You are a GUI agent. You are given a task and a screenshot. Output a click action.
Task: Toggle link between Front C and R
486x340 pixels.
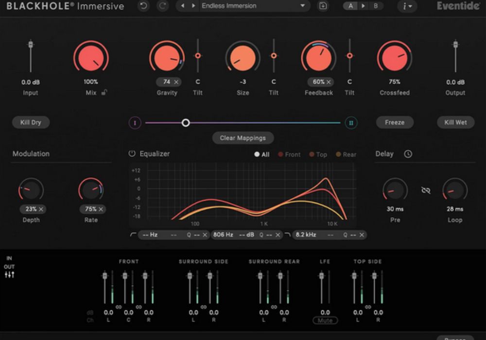pos(139,307)
